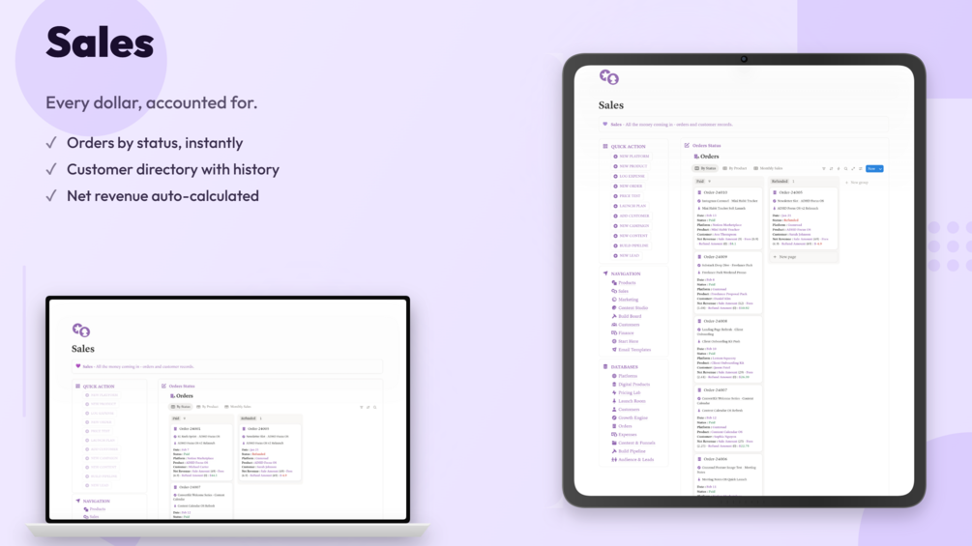Image resolution: width=972 pixels, height=546 pixels.
Task: Open Order-24008 card on tablet
Action: pyautogui.click(x=727, y=349)
